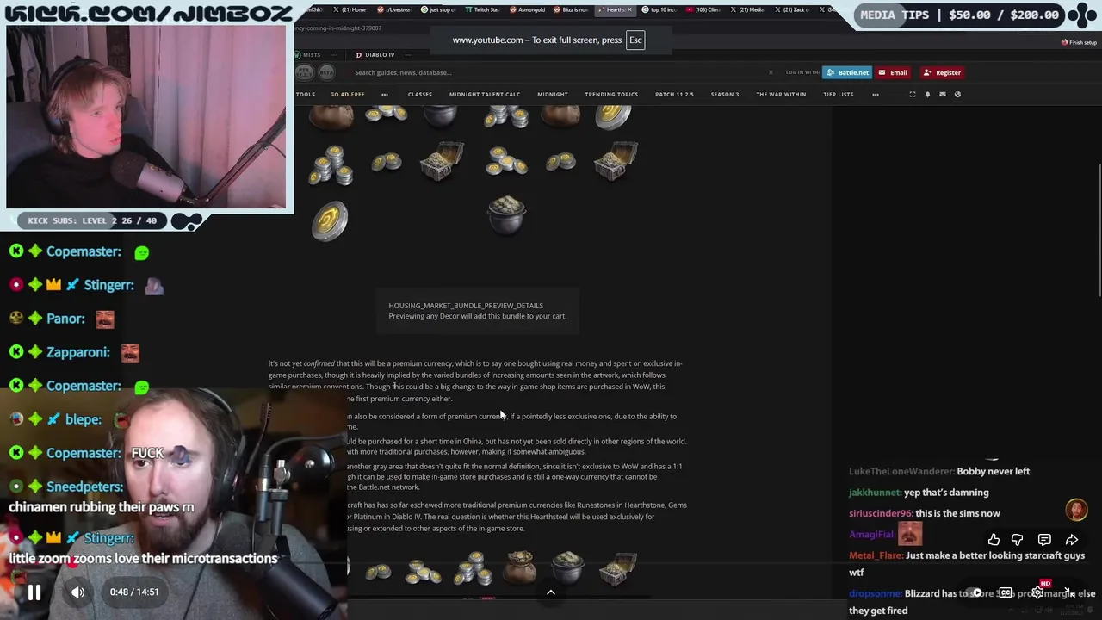Expand the ellipsis after Go Ad-Free
This screenshot has width=1102, height=620.
click(385, 95)
